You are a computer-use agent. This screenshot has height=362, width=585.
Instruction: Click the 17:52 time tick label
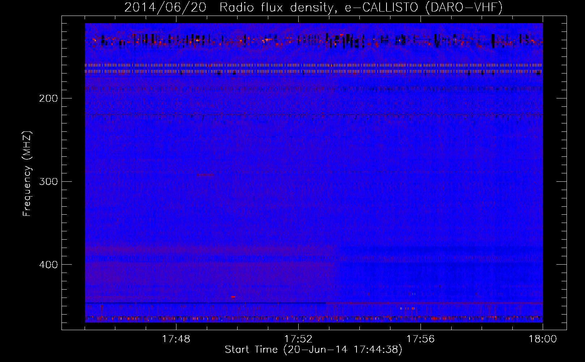[x=298, y=339]
